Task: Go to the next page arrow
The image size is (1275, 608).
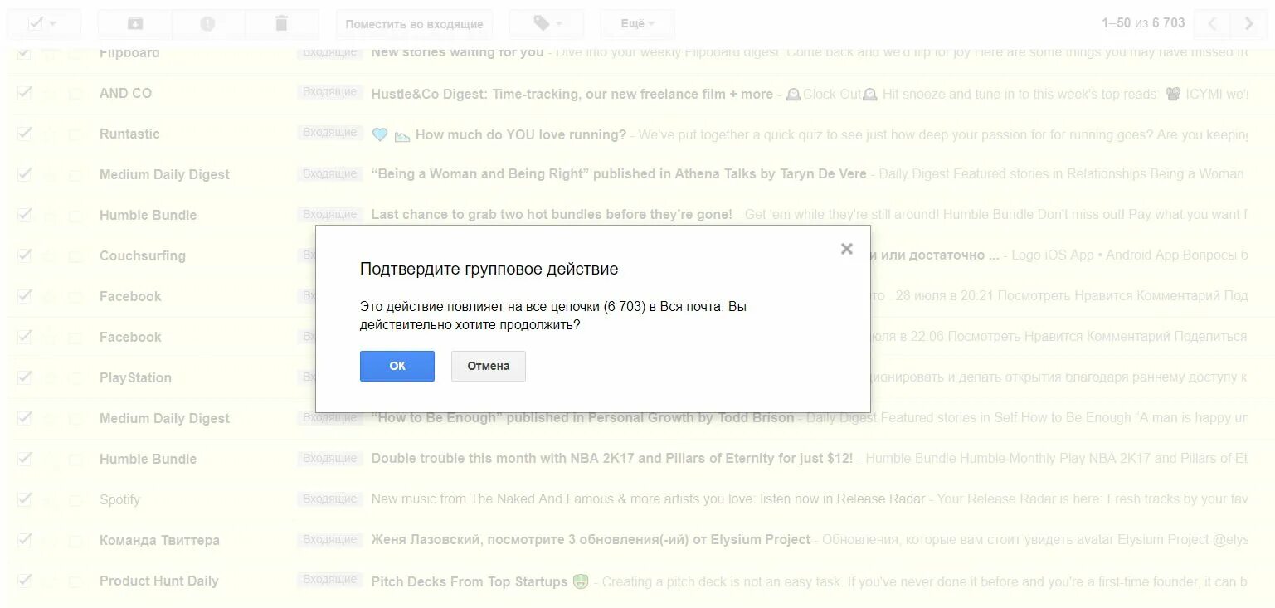Action: [x=1248, y=24]
